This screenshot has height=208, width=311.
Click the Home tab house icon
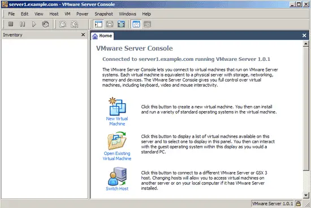click(95, 36)
